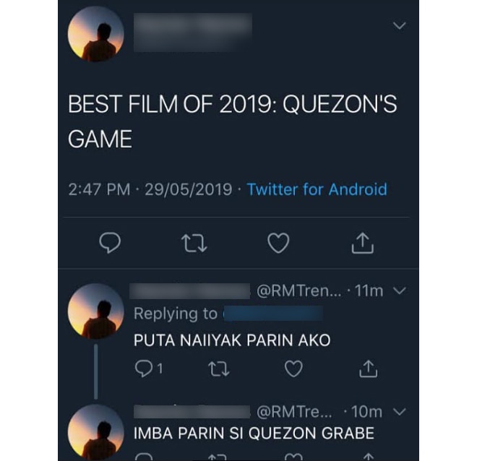477x461 pixels.
Task: Open the @RMTre... handle on 10m reply
Action: pyautogui.click(x=294, y=412)
